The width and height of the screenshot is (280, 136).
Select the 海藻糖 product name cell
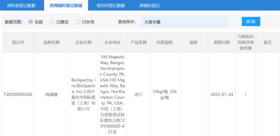coord(51,94)
